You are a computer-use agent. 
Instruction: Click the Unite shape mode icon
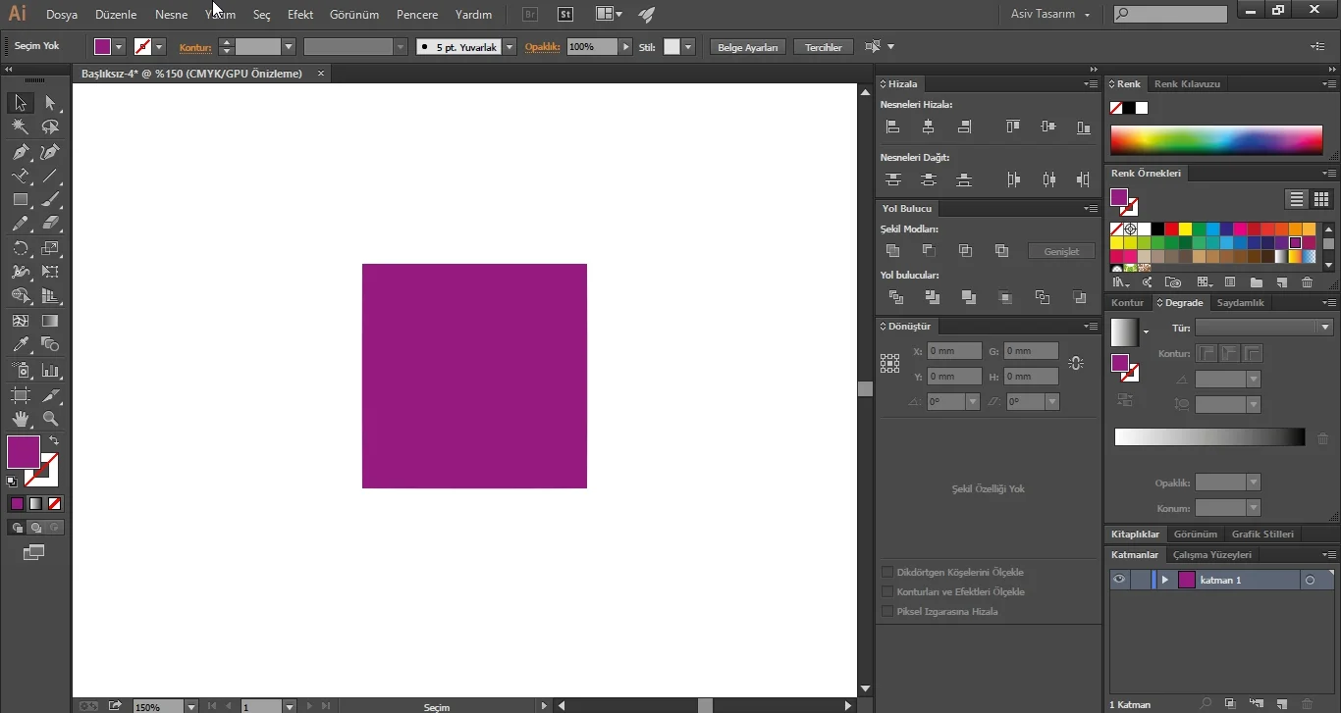point(892,251)
